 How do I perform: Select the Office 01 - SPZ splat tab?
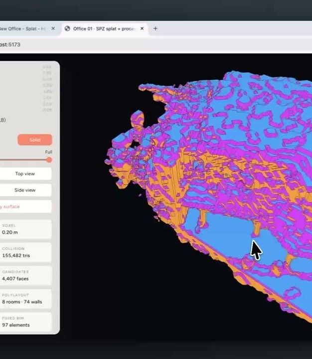pos(104,29)
